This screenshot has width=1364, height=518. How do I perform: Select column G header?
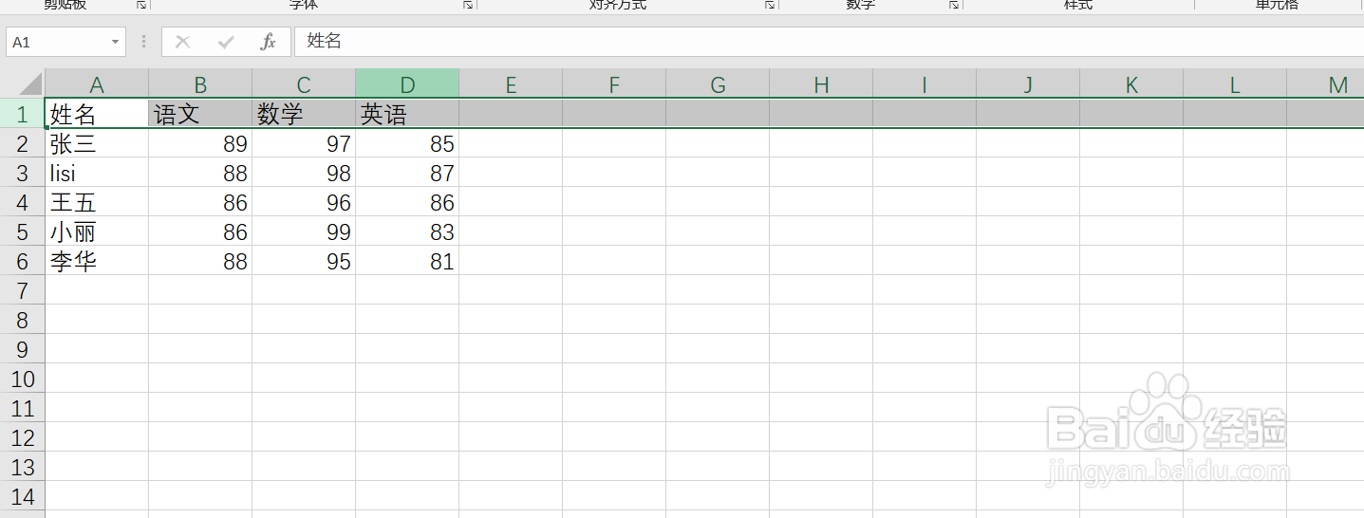pyautogui.click(x=718, y=84)
